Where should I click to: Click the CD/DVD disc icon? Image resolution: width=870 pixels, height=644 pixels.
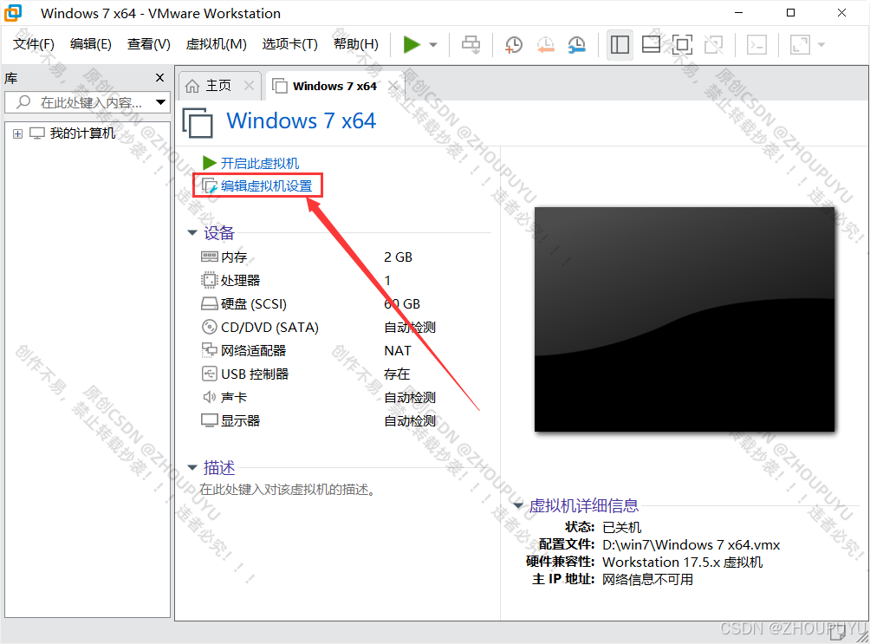point(209,327)
